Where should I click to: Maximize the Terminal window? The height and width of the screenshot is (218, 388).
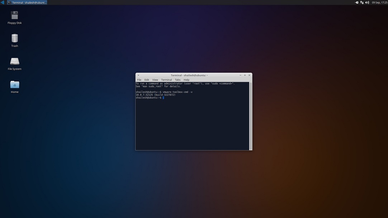click(x=245, y=75)
